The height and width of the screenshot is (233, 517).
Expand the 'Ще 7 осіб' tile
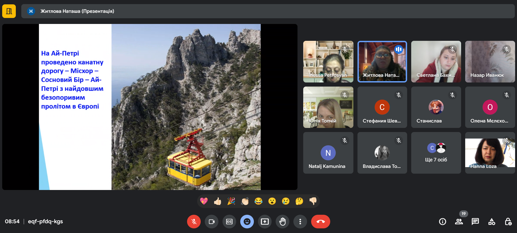tap(436, 153)
